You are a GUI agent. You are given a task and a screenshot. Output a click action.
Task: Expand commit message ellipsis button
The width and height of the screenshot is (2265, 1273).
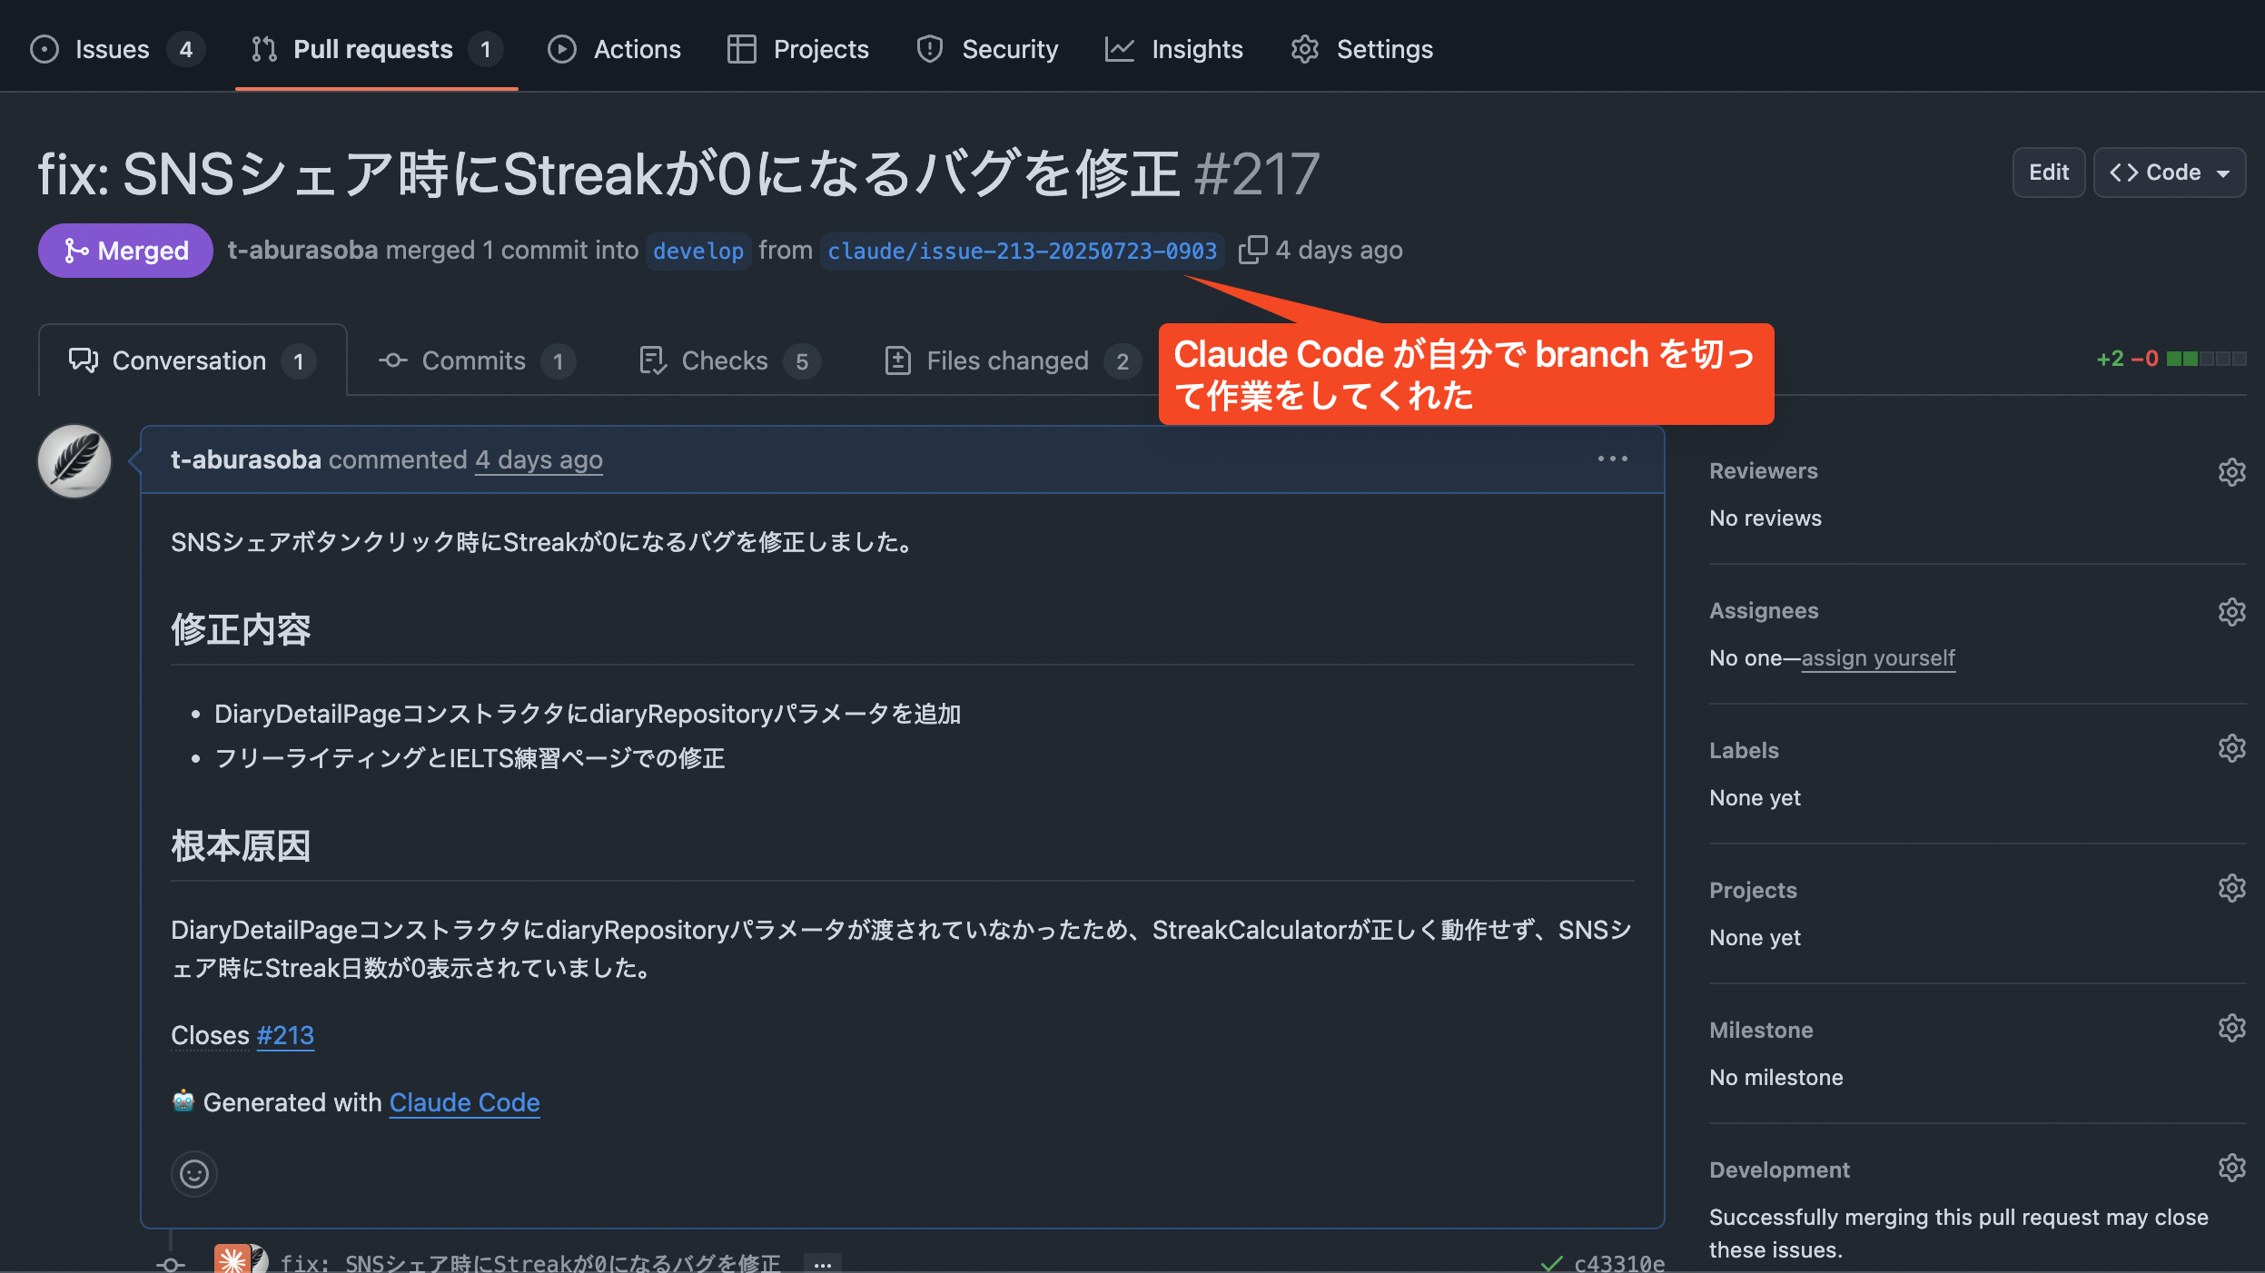click(822, 1263)
